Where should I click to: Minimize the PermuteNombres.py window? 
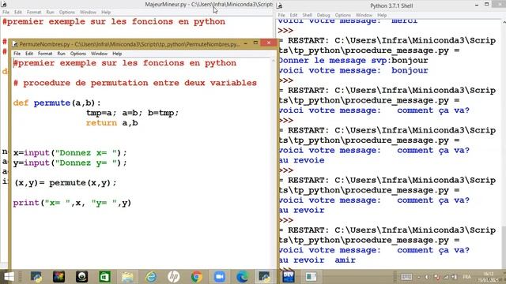246,43
